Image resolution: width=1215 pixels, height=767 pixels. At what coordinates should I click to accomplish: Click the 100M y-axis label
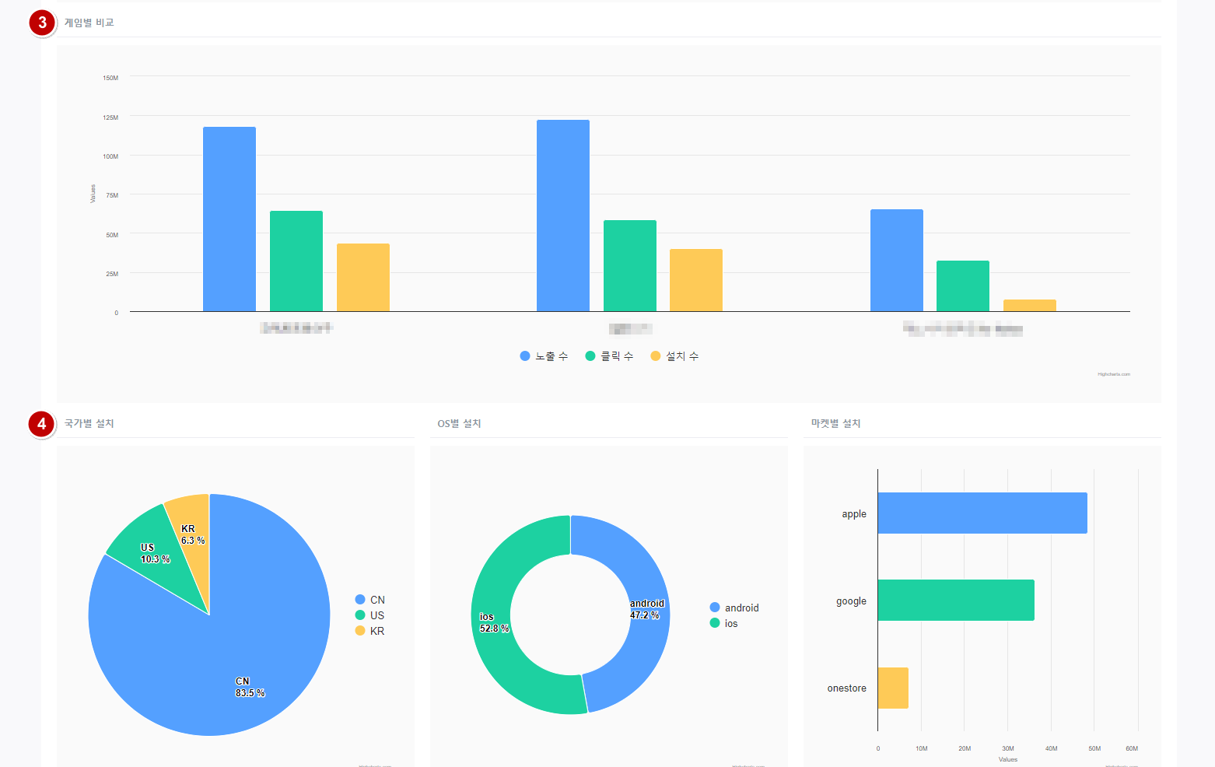click(x=110, y=156)
